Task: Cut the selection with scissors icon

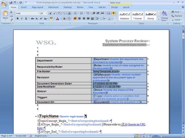Action: pyautogui.click(x=11, y=12)
